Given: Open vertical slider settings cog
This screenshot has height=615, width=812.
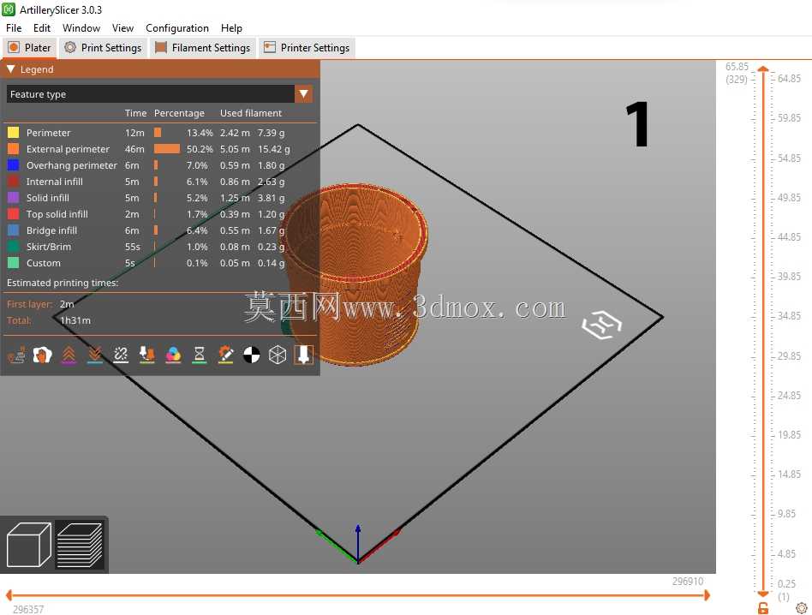Looking at the screenshot, I should (x=802, y=608).
